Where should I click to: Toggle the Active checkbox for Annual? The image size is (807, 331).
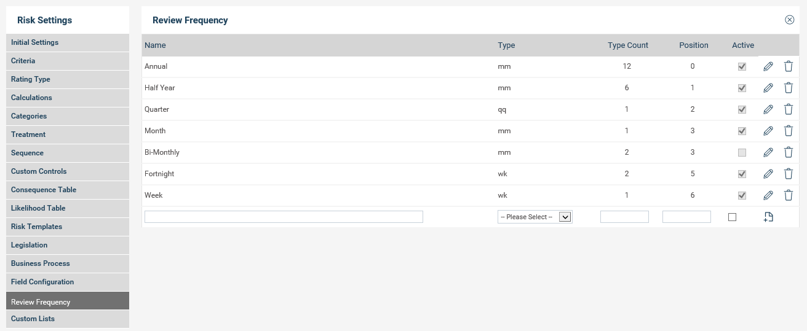coord(742,66)
